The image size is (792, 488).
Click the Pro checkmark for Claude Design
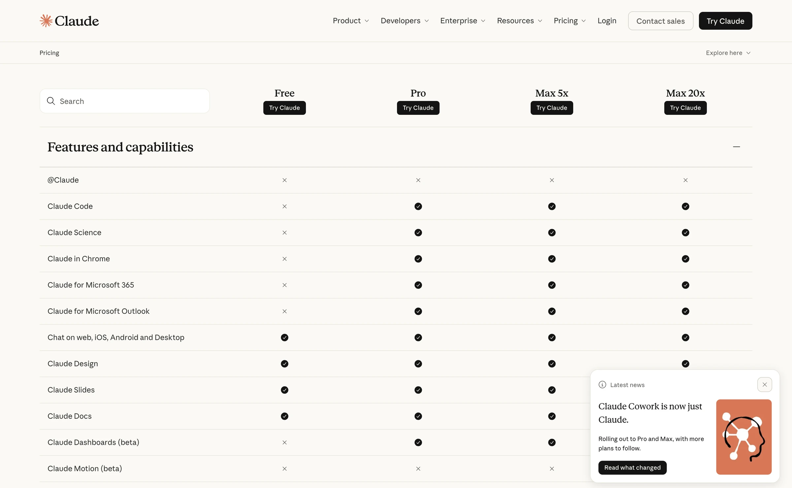pyautogui.click(x=418, y=364)
